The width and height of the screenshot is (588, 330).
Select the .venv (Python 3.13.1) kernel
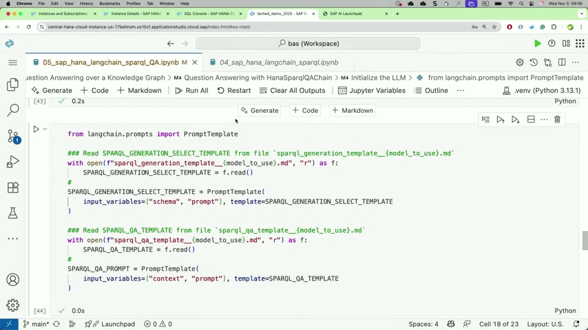point(541,91)
